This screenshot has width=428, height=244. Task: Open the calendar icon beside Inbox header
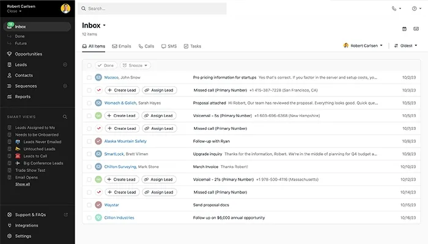click(x=404, y=29)
